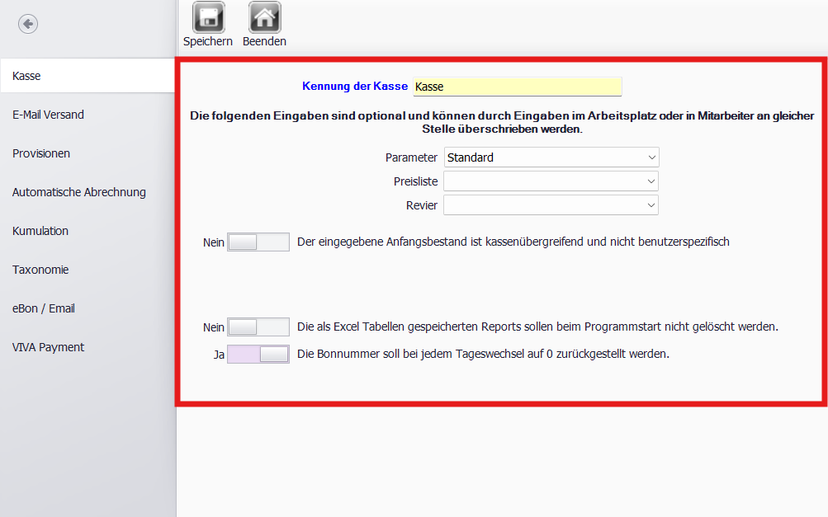Screen dimensions: 828x517
Task: Click the Preisliste label
Action: click(415, 181)
